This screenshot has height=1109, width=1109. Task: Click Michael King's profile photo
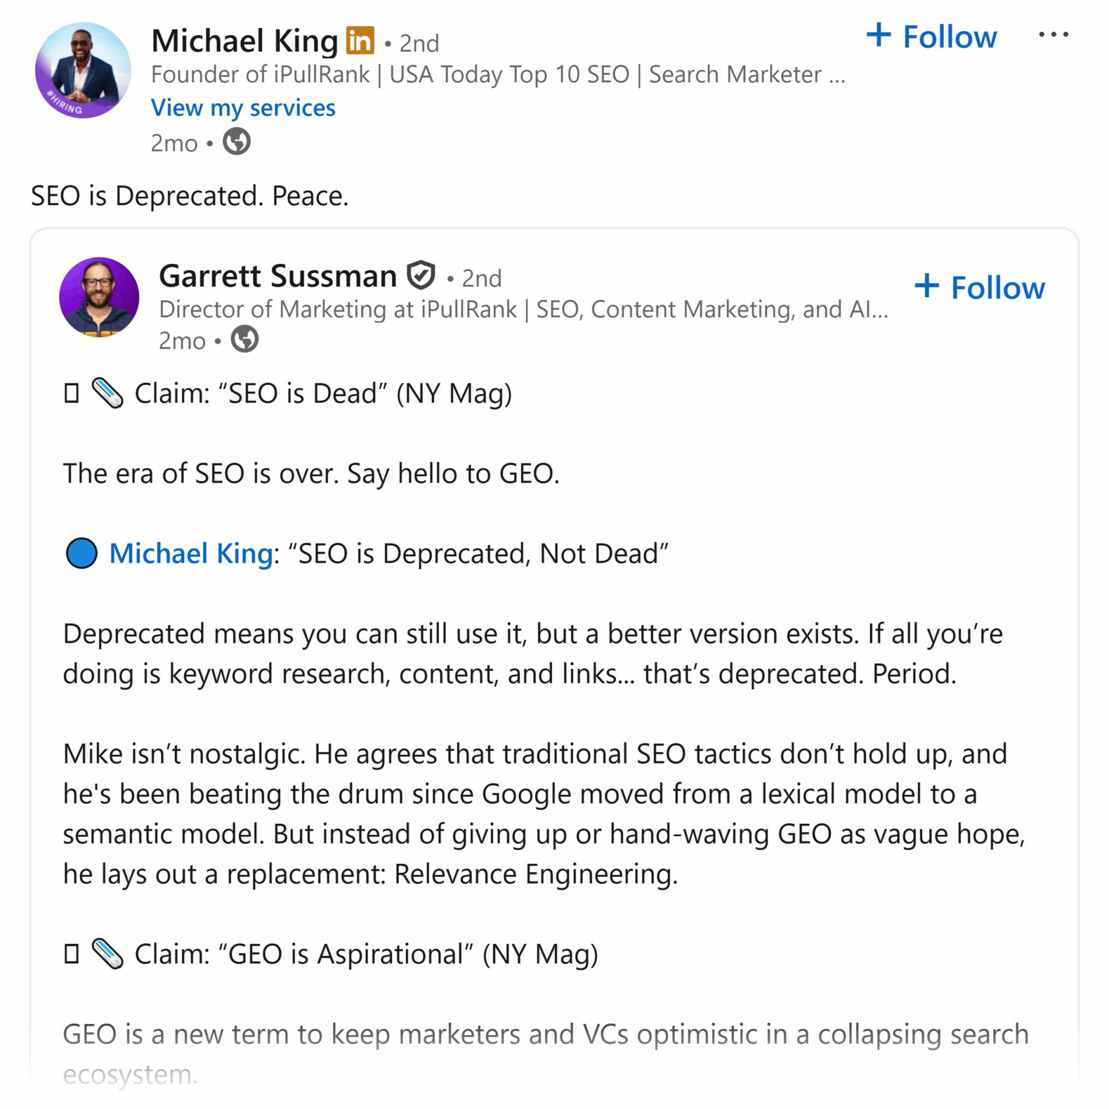[x=82, y=70]
